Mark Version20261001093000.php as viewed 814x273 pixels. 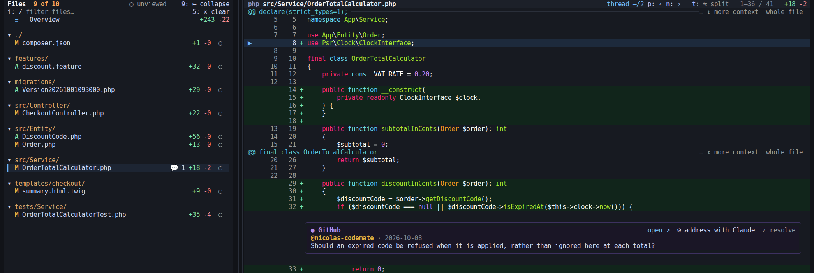coord(220,90)
